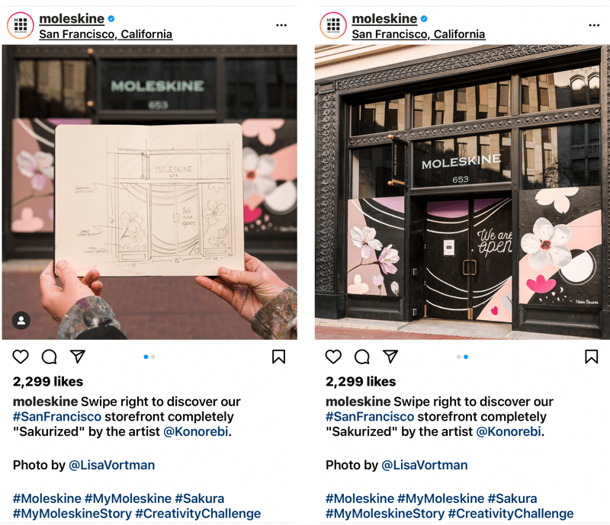This screenshot has height=525, width=610.
Task: Open comments on the right post
Action: point(362,357)
